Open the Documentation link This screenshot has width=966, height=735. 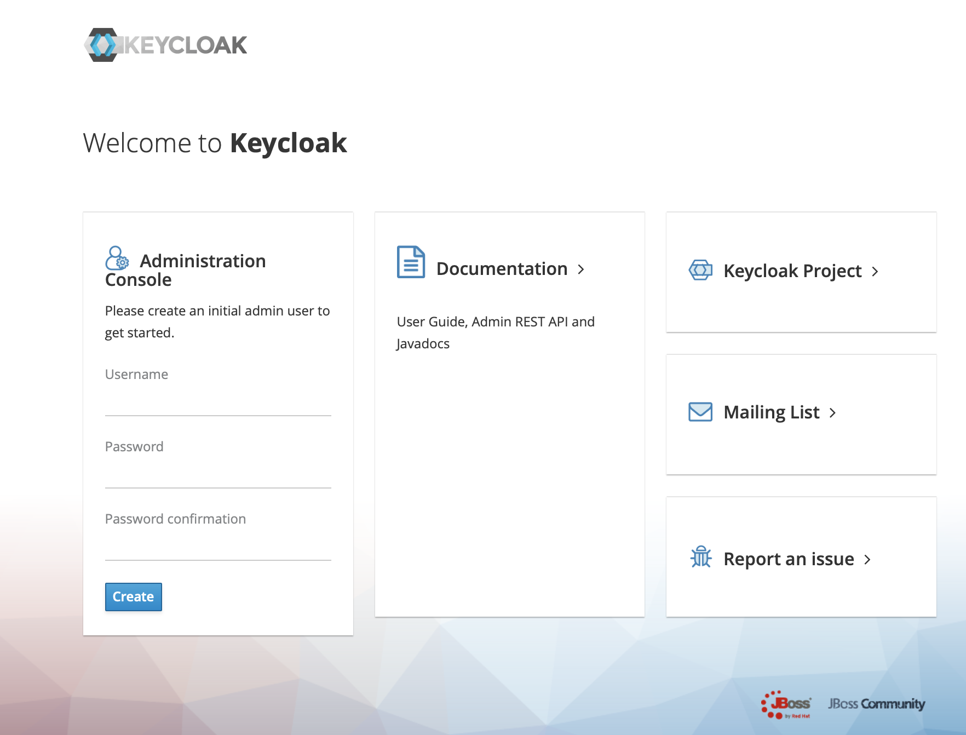pyautogui.click(x=502, y=269)
